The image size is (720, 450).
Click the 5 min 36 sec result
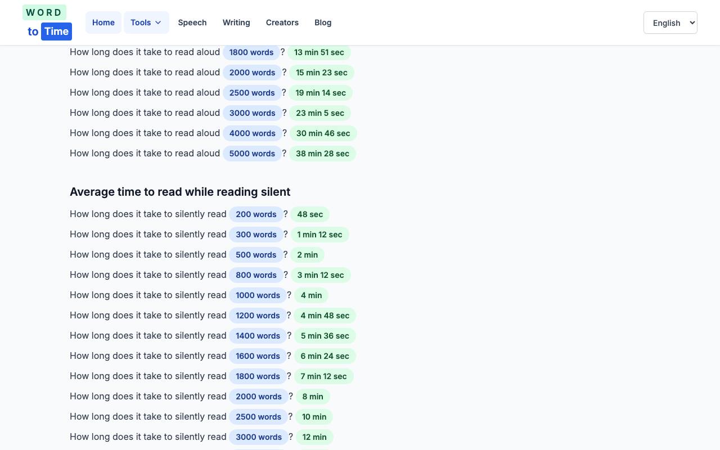click(x=325, y=336)
